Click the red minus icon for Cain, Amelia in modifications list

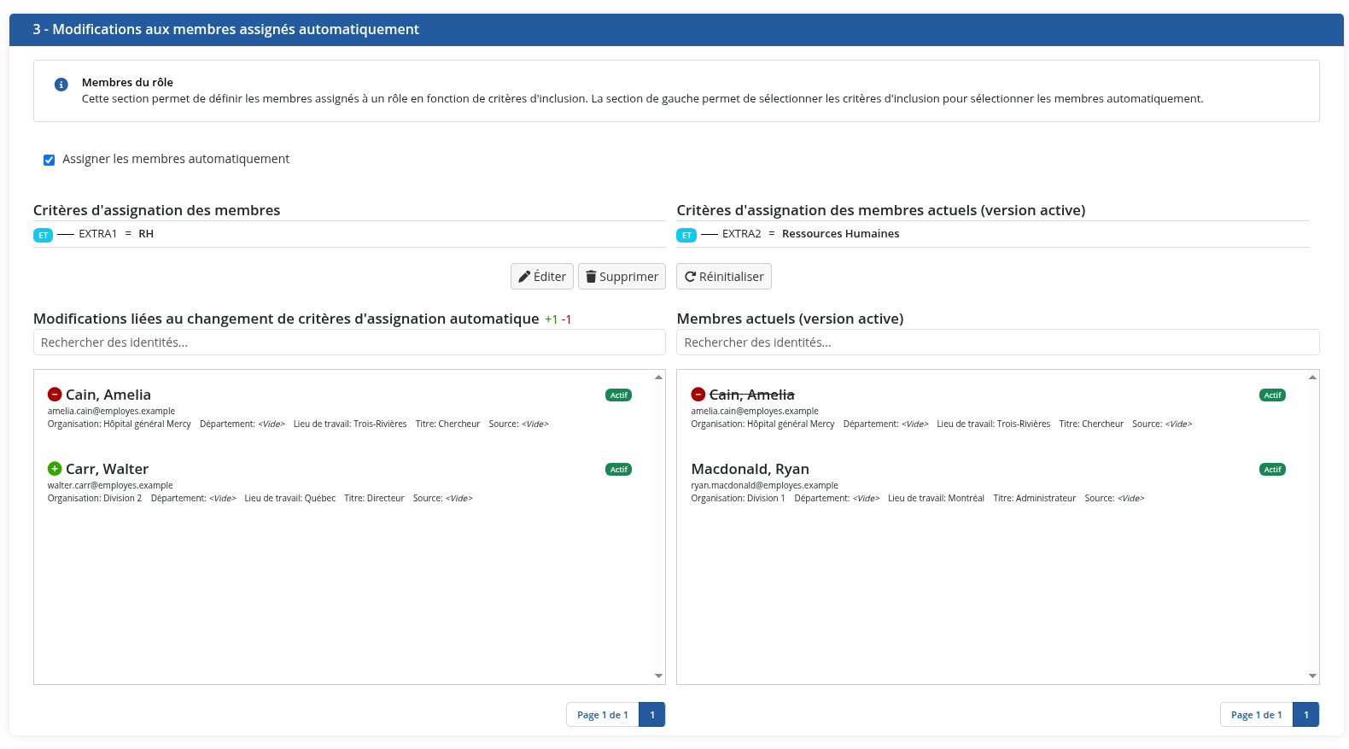[x=55, y=395]
